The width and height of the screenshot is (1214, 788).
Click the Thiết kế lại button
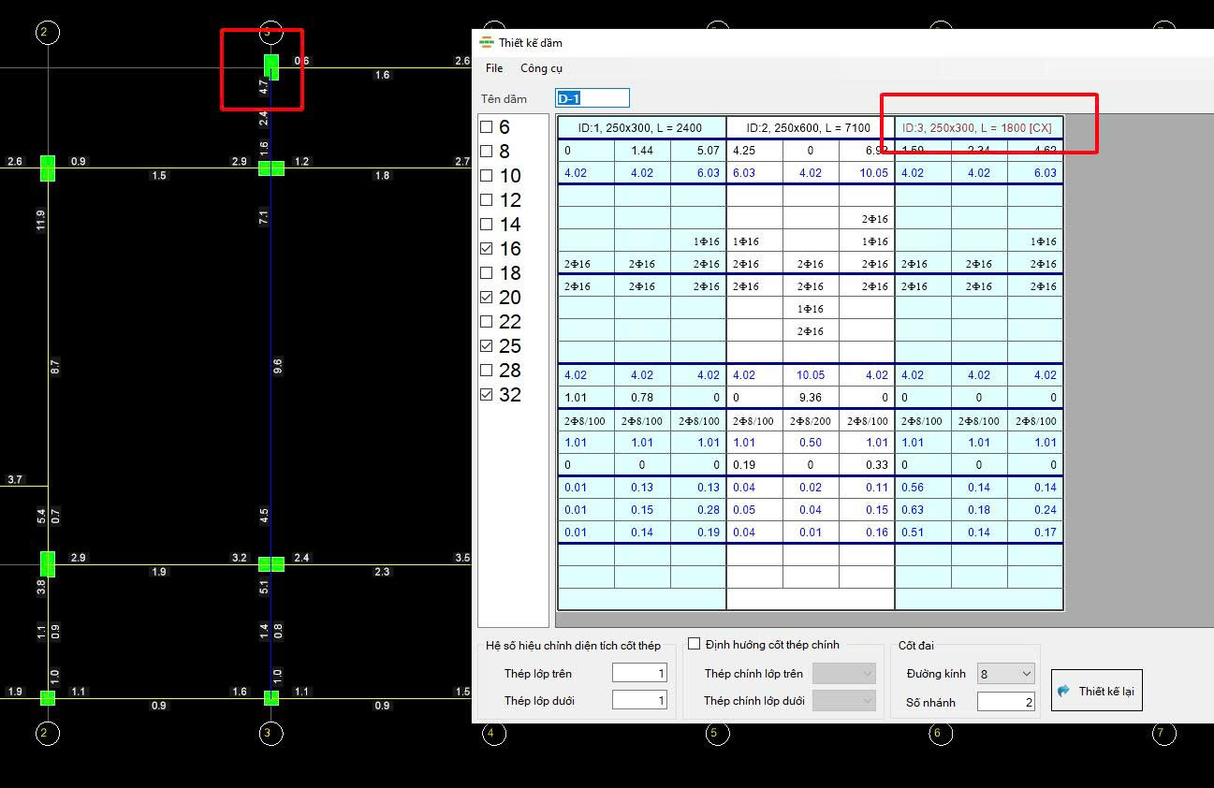1096,691
